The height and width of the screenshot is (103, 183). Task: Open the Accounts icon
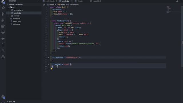3,97
